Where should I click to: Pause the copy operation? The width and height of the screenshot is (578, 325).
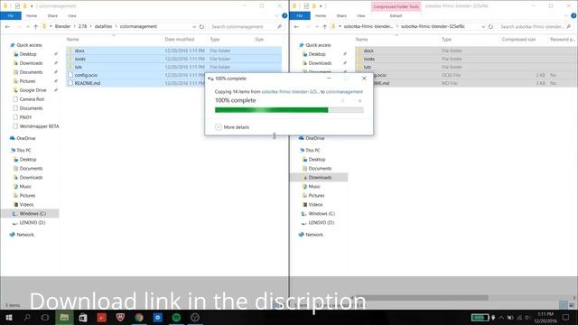tap(342, 100)
